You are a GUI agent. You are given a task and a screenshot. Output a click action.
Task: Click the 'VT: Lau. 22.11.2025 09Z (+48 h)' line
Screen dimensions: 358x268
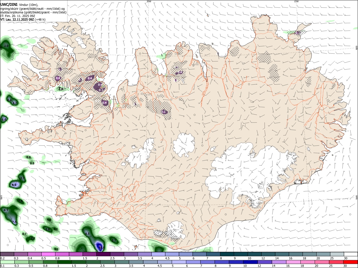click(x=23, y=20)
